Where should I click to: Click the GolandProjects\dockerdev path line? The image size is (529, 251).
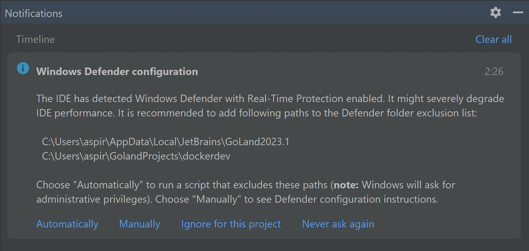pos(136,156)
